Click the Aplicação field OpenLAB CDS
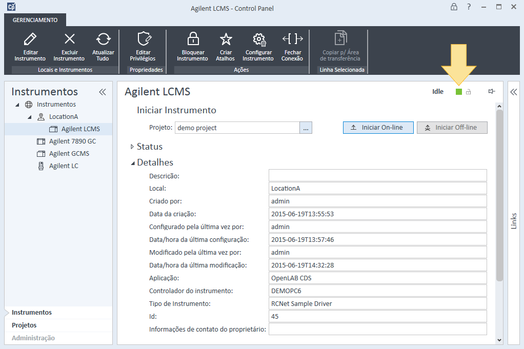 point(378,278)
